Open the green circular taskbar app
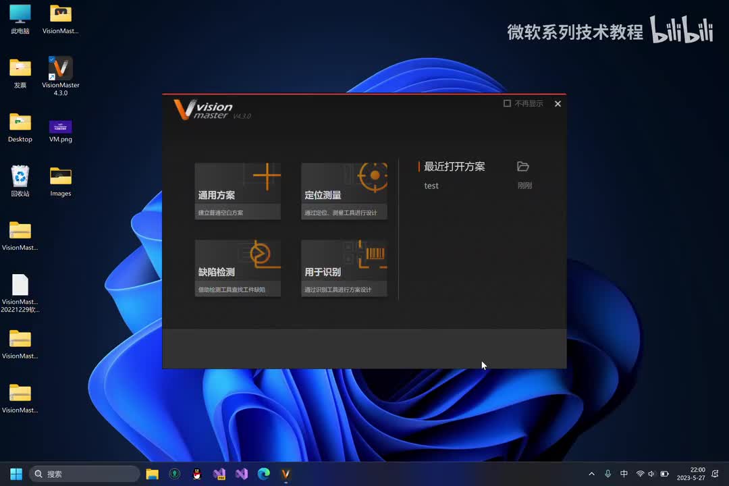This screenshot has height=486, width=729. 174,474
